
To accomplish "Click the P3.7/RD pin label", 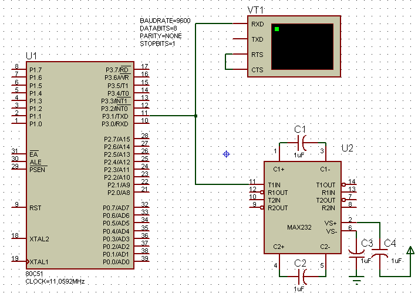I will 117,70.
